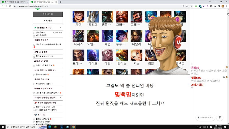The image size is (229, 129).
Task: Select the 라칸 champion portrait
Action: tap(107, 55)
